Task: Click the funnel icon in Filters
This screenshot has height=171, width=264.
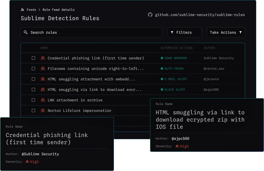Action: click(x=172, y=32)
